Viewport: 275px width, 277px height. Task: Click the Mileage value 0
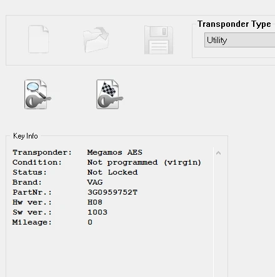pos(90,222)
